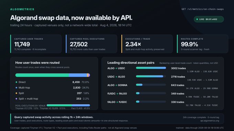Viewport: 234px width, 131px height.
Task: Click the 'How user trades were routed' heading
Action: pos(37,63)
